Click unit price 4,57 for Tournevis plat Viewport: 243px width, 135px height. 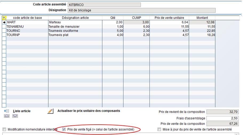coord(169,35)
